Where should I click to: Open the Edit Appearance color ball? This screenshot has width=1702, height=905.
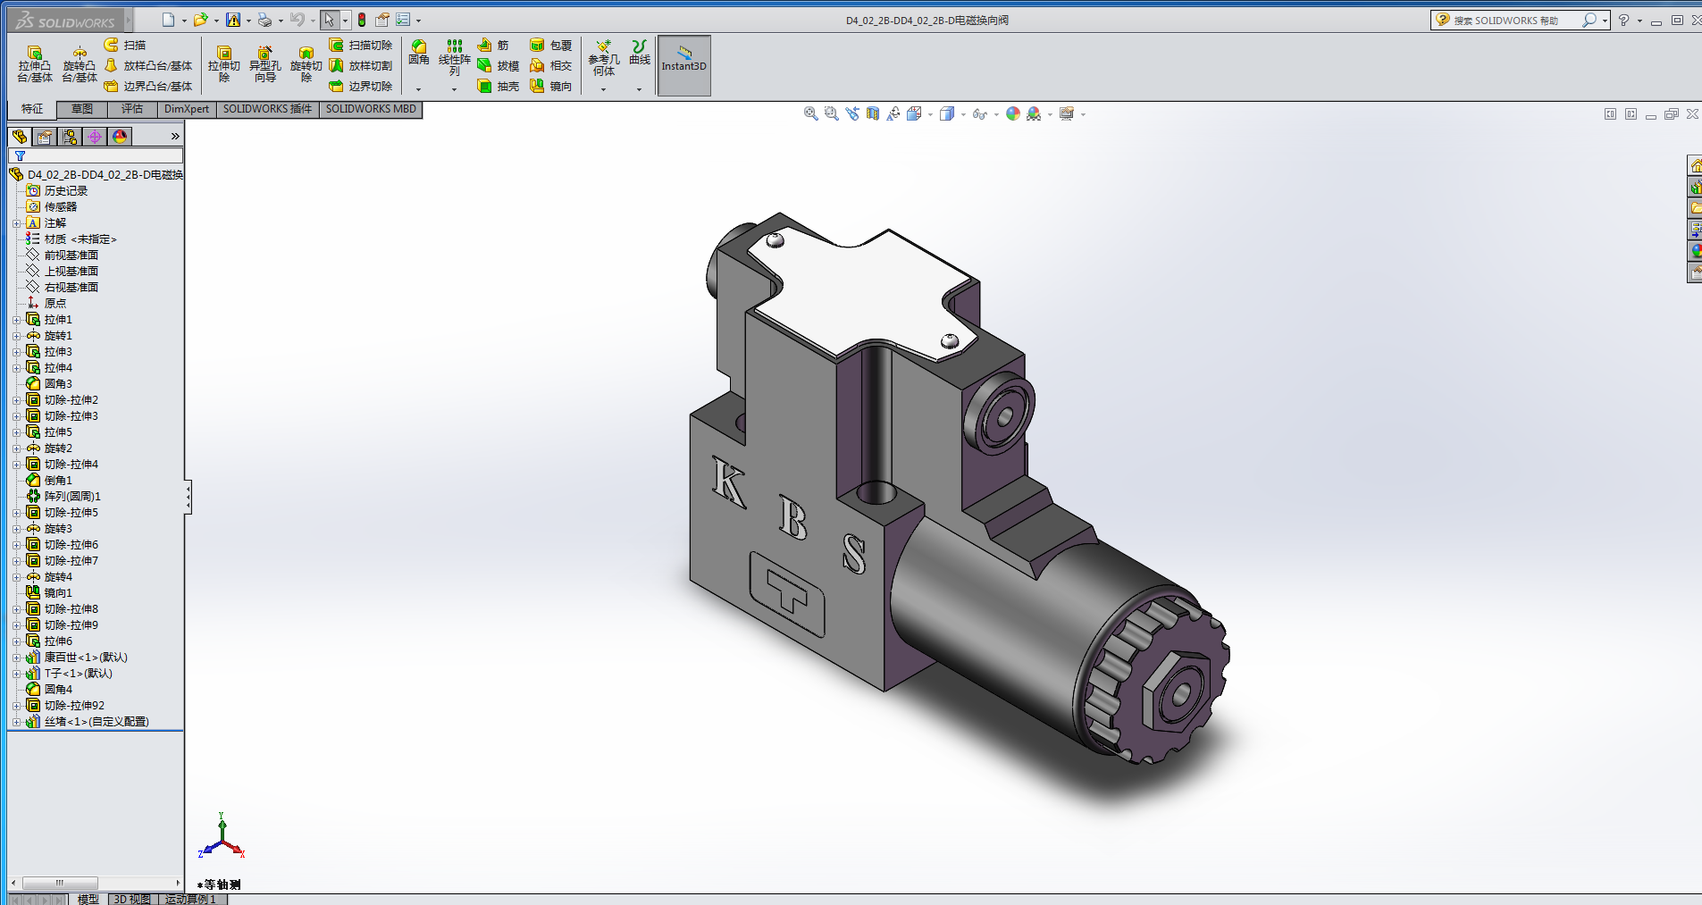click(1012, 113)
